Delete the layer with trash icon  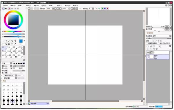tap(157, 49)
